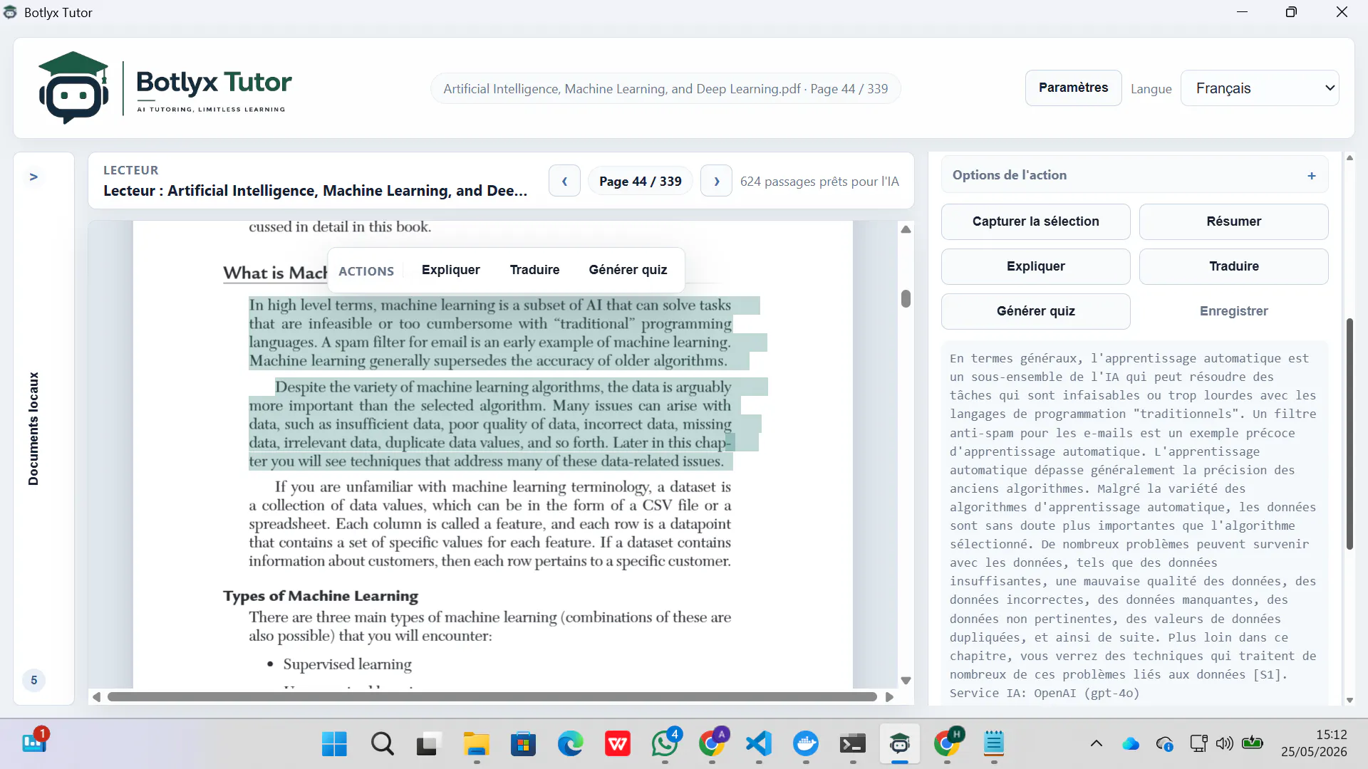The height and width of the screenshot is (769, 1368).
Task: Open Terminal from taskbar
Action: pyautogui.click(x=853, y=744)
